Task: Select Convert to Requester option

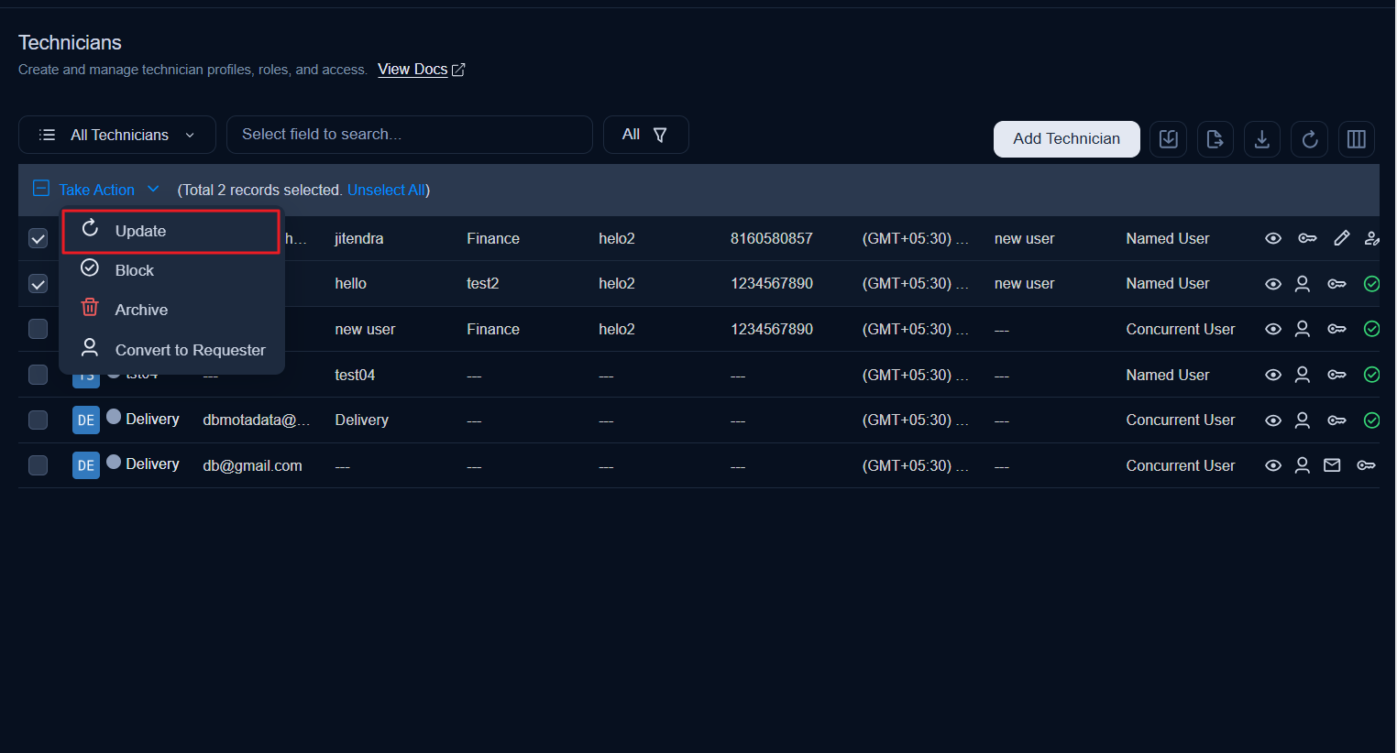Action: click(x=171, y=350)
